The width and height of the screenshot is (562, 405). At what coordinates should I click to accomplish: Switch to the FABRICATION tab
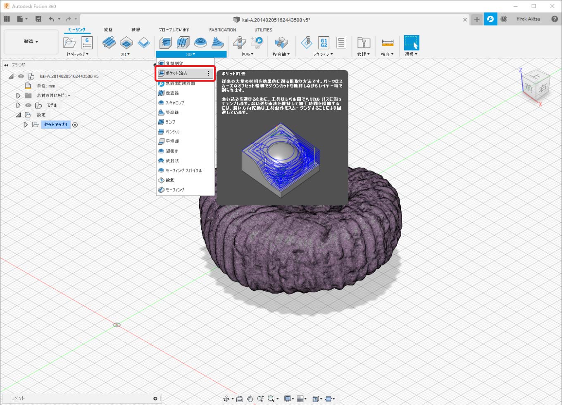click(x=222, y=30)
